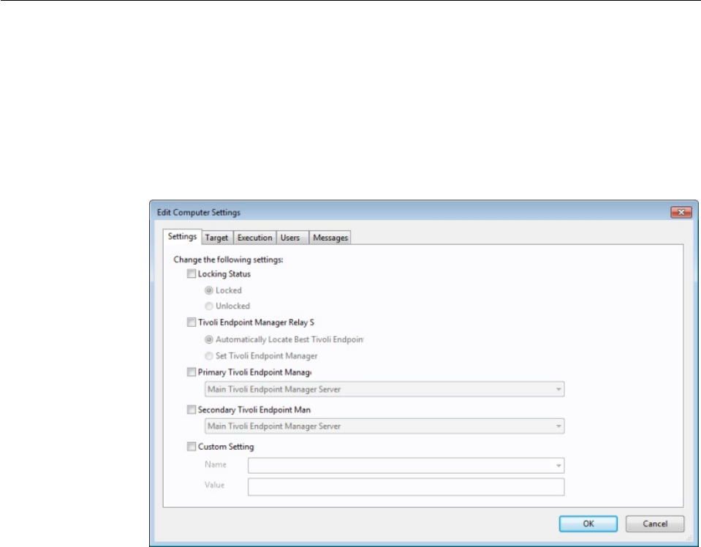Tick the Primary Tivoli Endpoint Manager checkbox
This screenshot has height=547, width=701.
(192, 372)
